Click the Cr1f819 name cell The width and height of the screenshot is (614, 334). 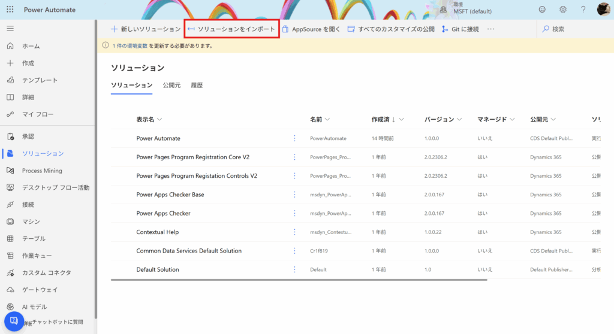[320, 251]
